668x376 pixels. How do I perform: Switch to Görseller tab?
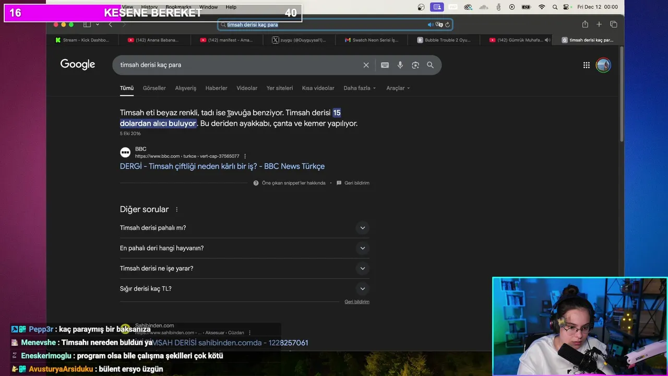point(154,88)
